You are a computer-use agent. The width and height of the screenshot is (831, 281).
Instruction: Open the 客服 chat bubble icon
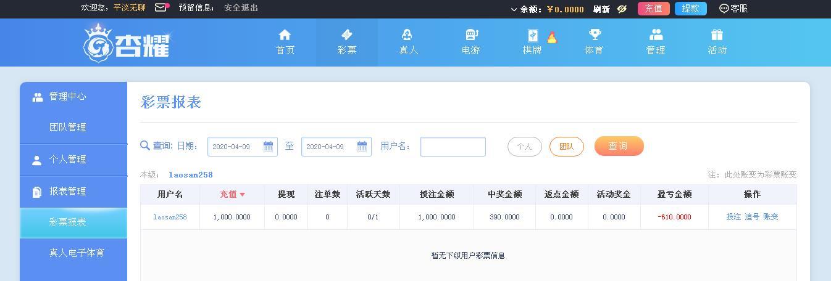[x=724, y=9]
